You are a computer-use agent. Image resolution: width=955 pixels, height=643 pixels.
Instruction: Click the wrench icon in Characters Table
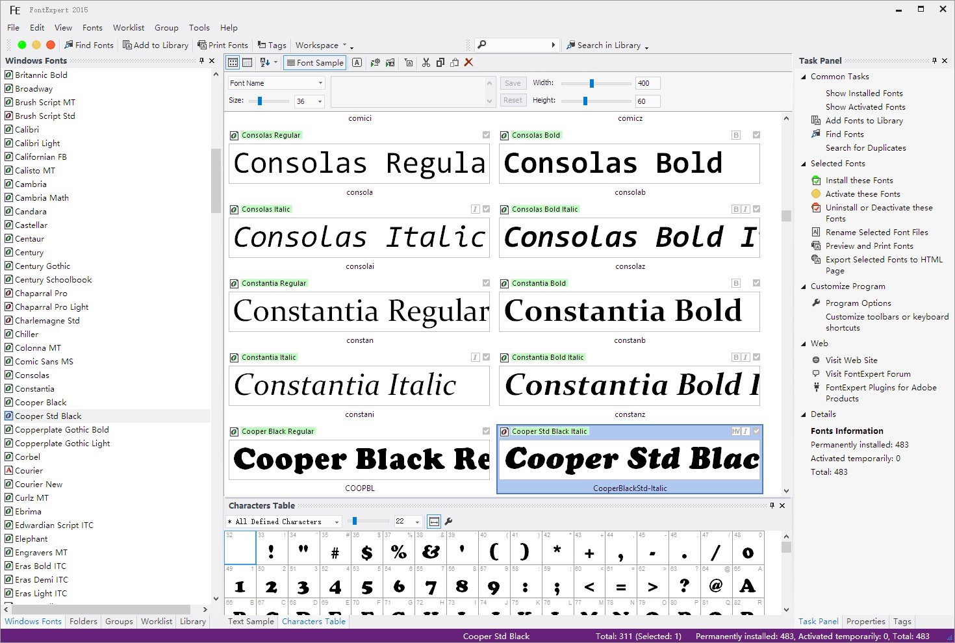pos(448,522)
